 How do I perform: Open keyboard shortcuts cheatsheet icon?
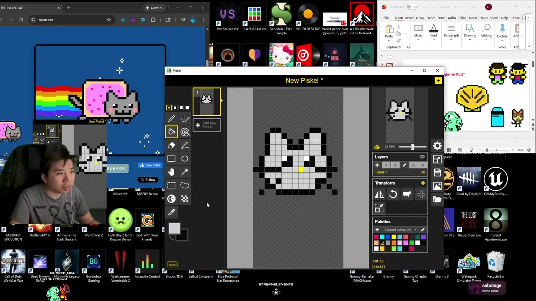point(173,264)
